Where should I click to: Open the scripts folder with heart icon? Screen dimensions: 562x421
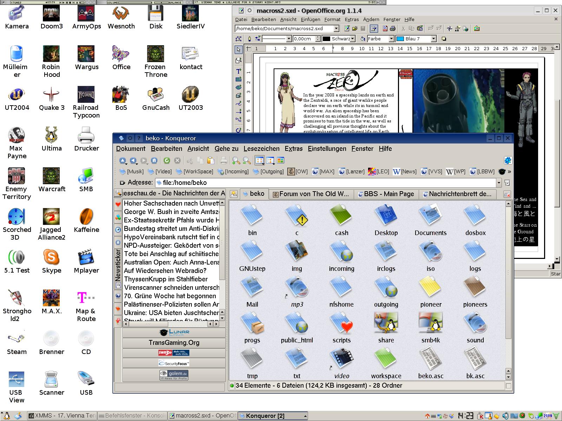341,327
